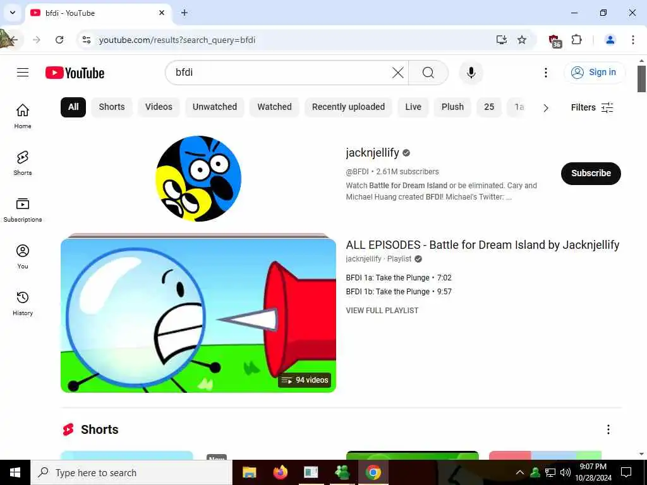Open Firefox from the taskbar
This screenshot has width=647, height=485.
click(280, 472)
